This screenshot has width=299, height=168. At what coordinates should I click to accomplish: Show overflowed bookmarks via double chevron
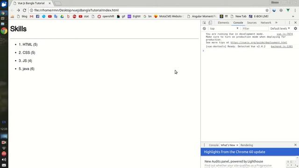[x=293, y=16]
